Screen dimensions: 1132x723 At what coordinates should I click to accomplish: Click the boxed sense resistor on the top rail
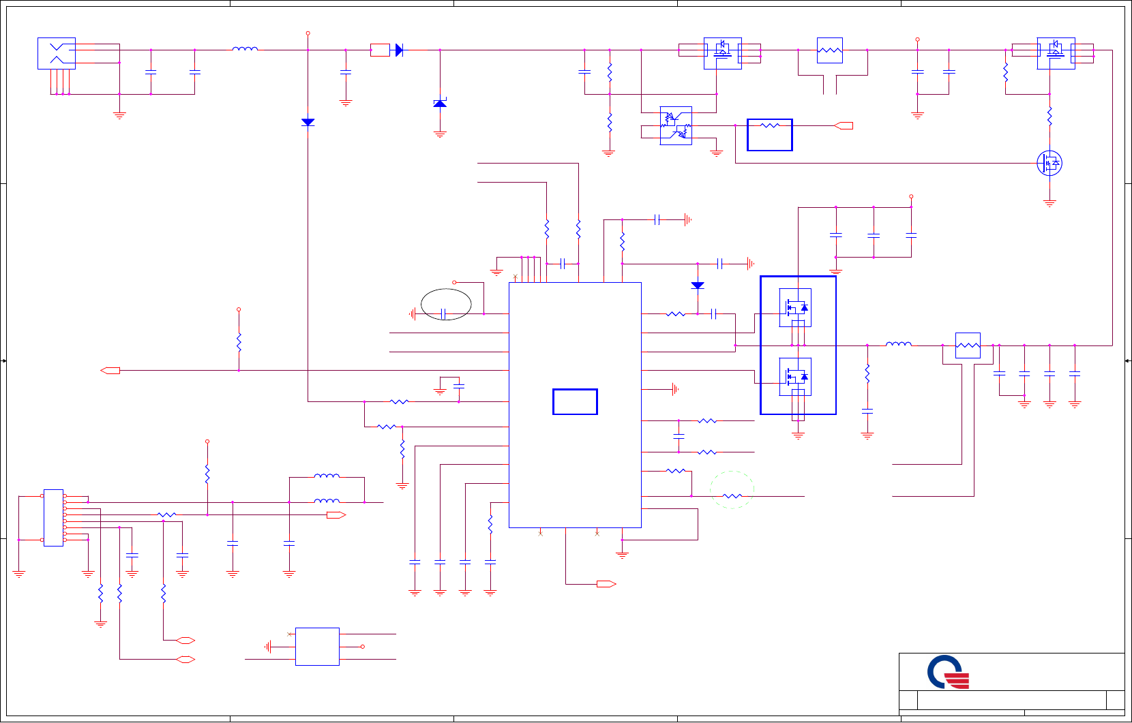(830, 50)
